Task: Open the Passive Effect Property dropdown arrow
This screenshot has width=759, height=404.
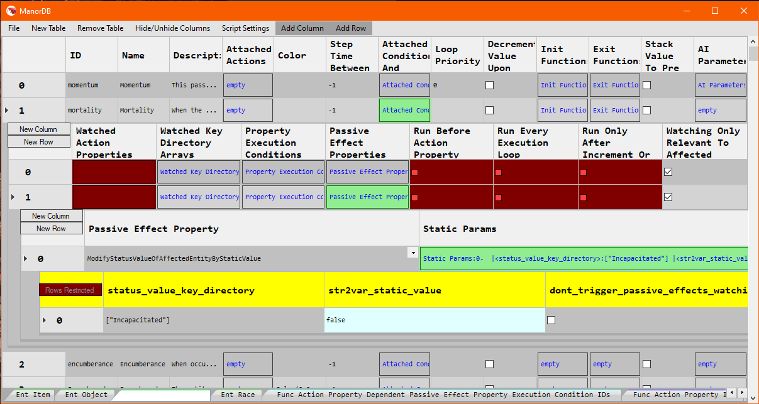Action: point(413,253)
